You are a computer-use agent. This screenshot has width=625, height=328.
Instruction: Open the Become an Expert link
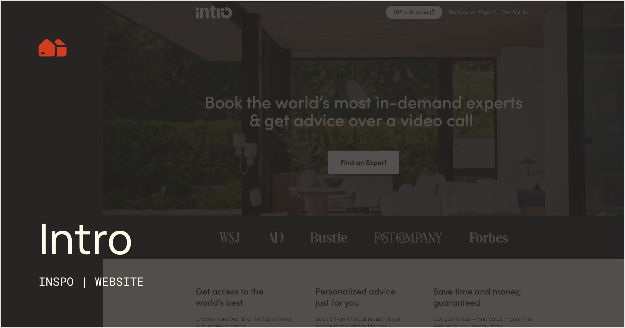pos(472,12)
